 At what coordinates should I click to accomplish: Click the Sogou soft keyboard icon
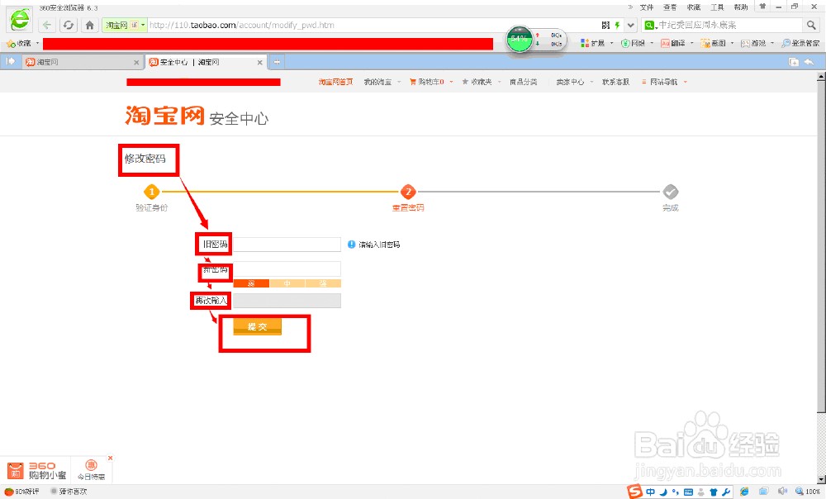688,492
